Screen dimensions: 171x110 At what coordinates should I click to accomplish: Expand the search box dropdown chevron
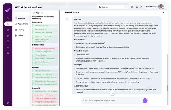pyautogui.click(x=126, y=7)
